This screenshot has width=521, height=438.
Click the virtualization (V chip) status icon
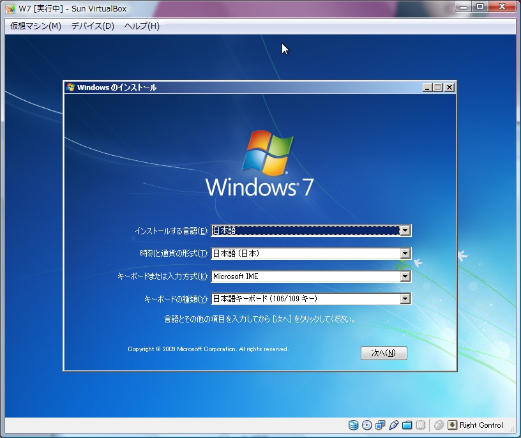(x=420, y=425)
